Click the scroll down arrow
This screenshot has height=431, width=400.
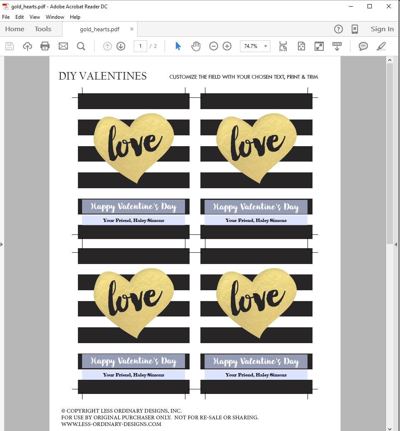390,428
